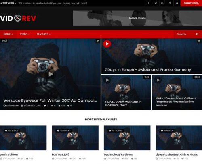
Task: Open the Technology Reviews playlist title
Action: click(118, 154)
